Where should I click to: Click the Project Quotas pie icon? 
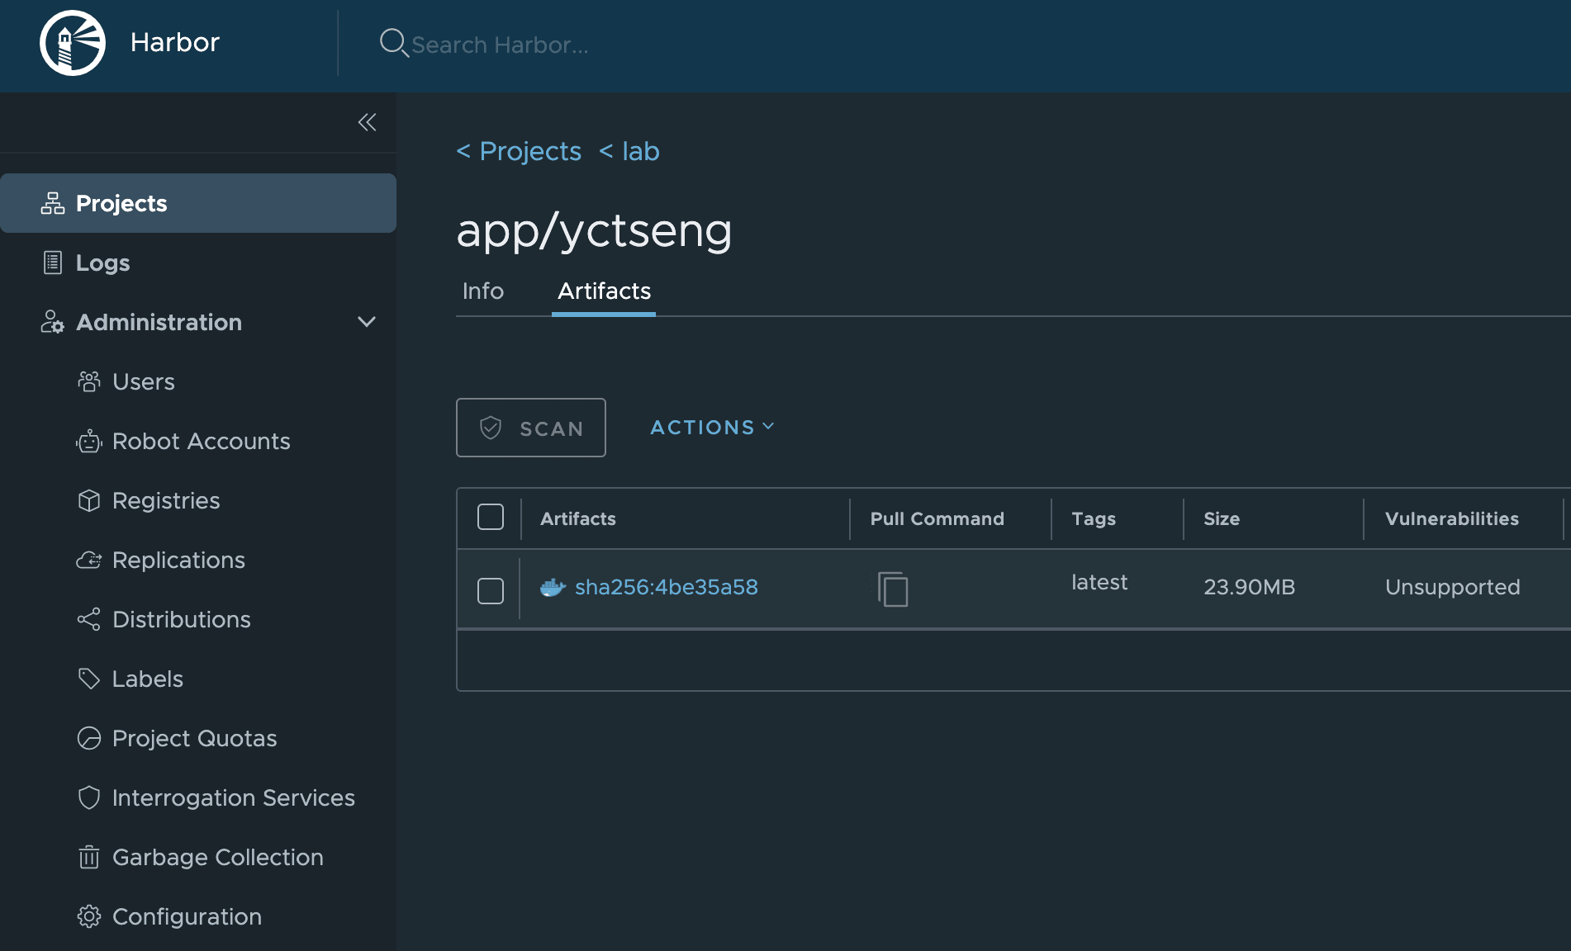(89, 738)
